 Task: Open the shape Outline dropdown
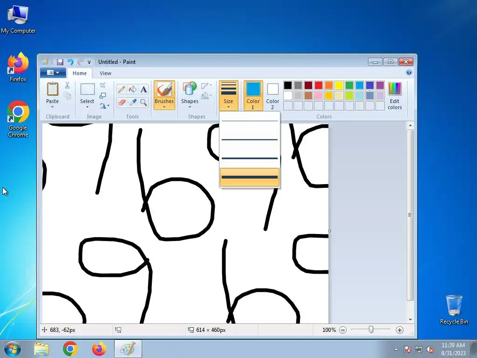pos(206,86)
